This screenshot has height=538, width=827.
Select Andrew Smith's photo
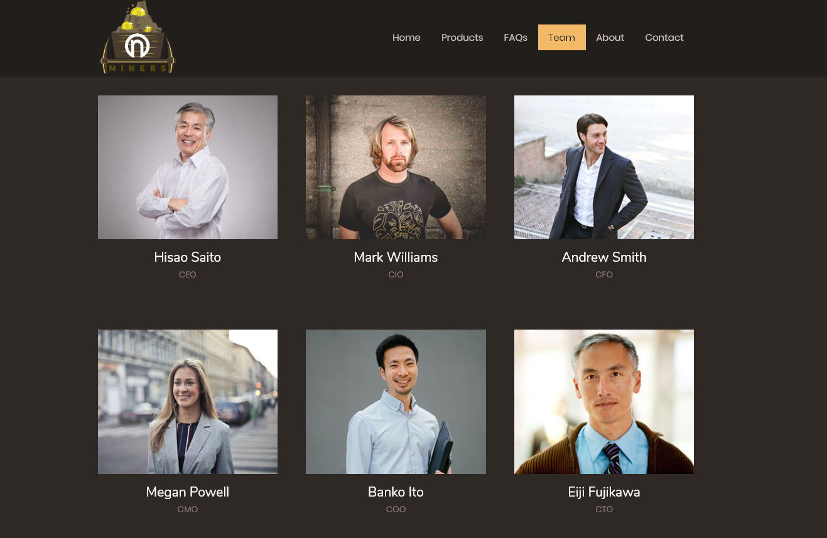coord(604,167)
